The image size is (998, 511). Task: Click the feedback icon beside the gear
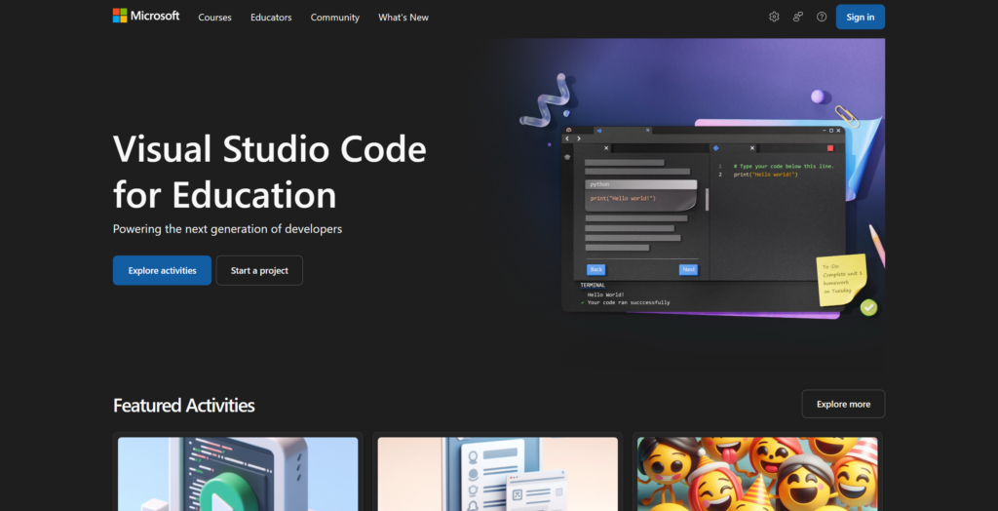[797, 17]
